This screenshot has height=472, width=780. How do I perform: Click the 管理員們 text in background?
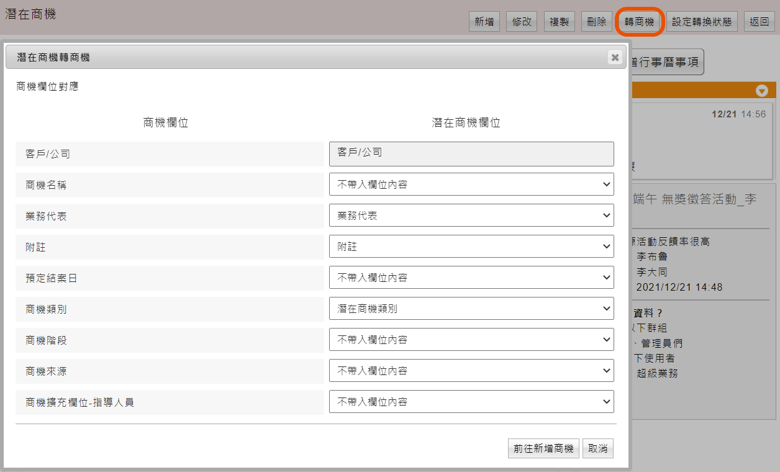(662, 343)
